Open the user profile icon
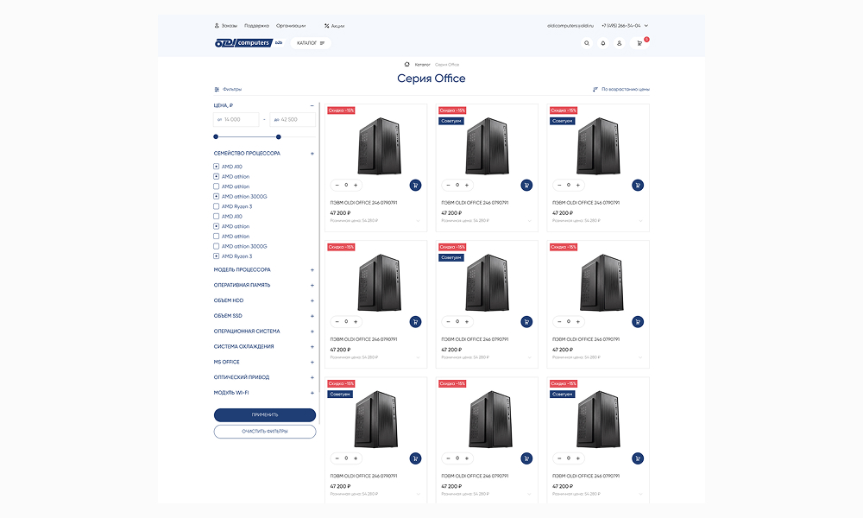The width and height of the screenshot is (863, 518). tap(619, 43)
